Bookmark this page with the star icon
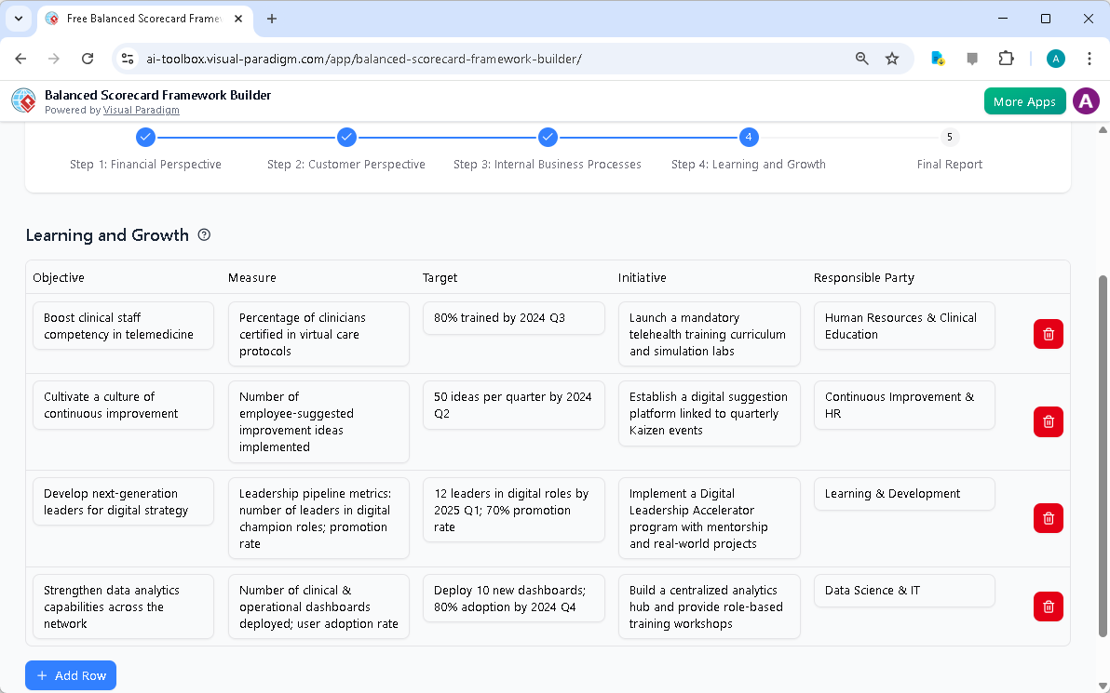This screenshot has width=1110, height=693. point(892,58)
